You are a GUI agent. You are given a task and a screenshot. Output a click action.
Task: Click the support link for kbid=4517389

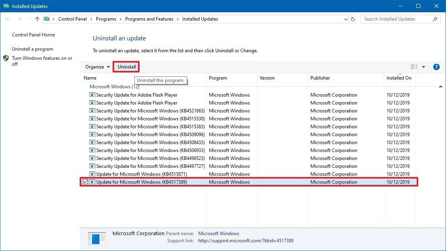pos(246,241)
